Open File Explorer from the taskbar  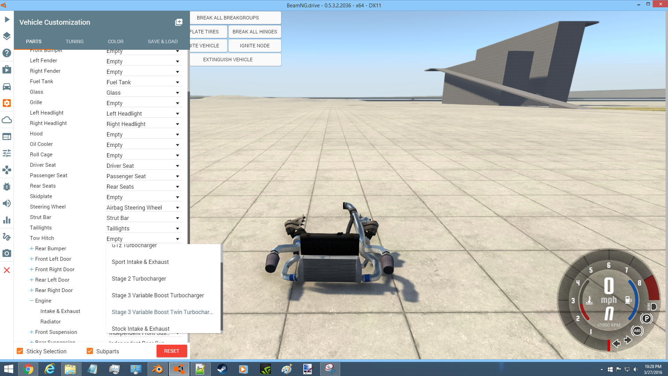coord(71,369)
